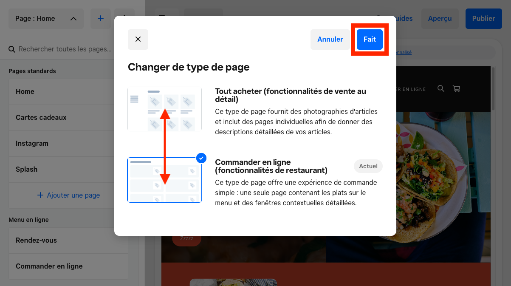Click the Commander en ligne (fonctionnalités de restaurant) heading
This screenshot has width=511, height=286.
[x=271, y=166]
